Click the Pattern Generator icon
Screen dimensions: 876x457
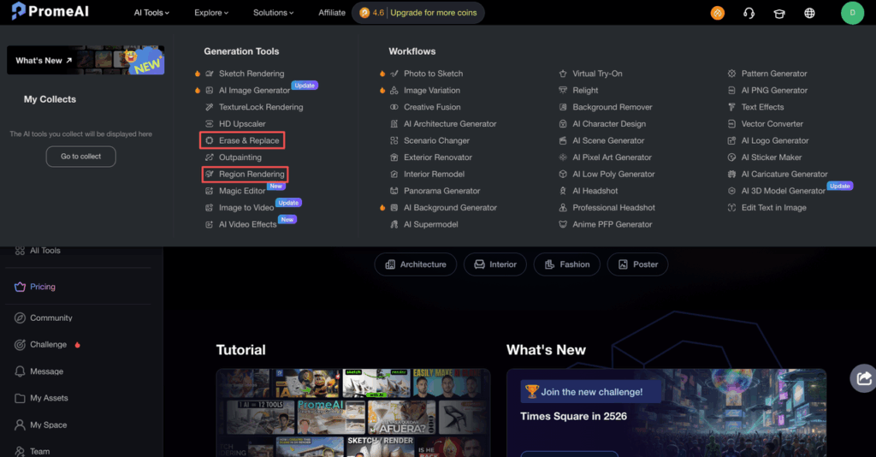click(732, 74)
